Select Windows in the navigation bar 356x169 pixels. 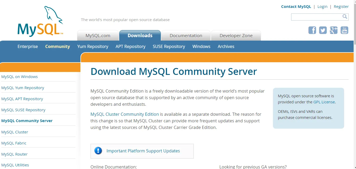pos(201,46)
